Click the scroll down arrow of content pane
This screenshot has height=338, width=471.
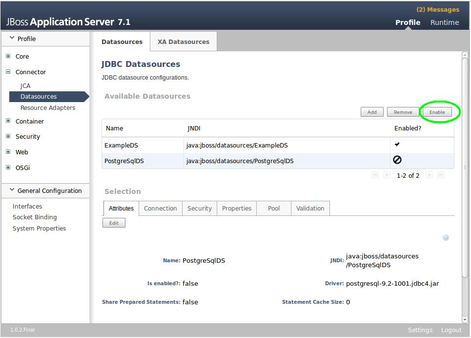[465, 319]
